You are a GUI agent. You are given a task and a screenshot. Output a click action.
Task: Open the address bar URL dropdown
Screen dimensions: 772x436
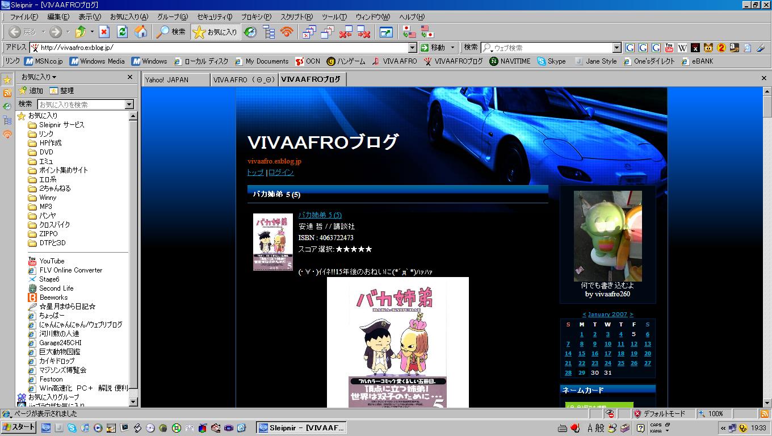413,48
